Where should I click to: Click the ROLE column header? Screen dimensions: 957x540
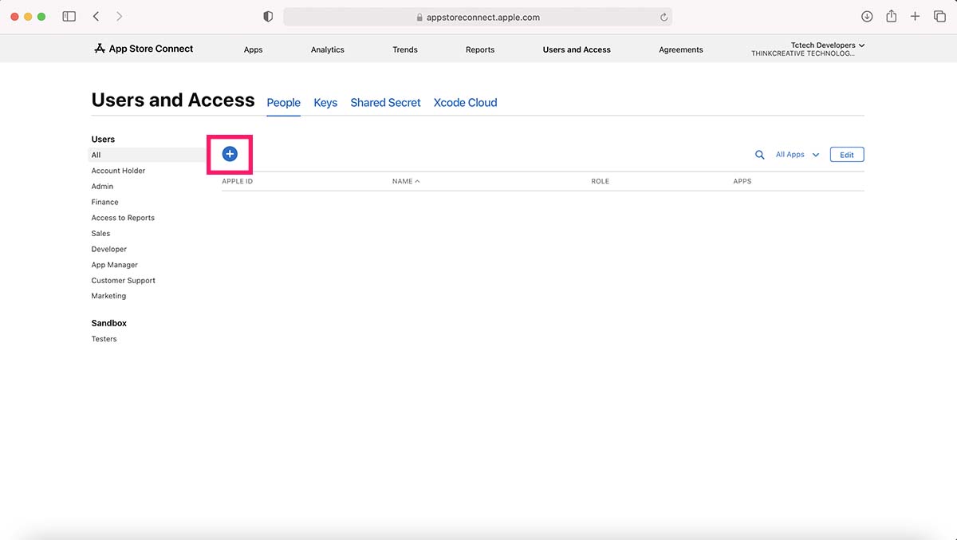(600, 181)
